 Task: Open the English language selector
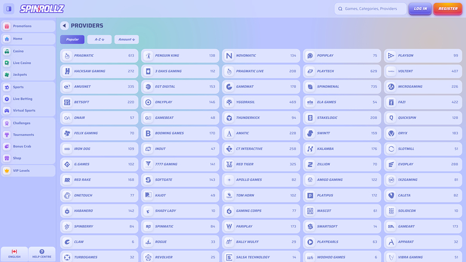[14, 254]
